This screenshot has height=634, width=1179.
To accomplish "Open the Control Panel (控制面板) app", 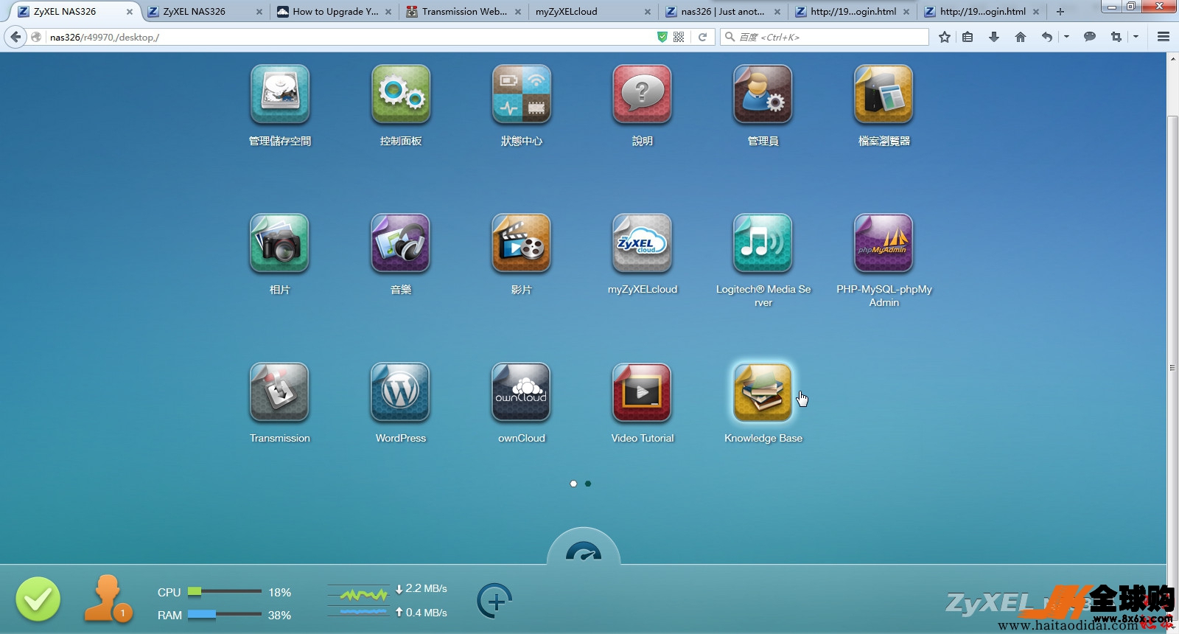I will pos(401,94).
